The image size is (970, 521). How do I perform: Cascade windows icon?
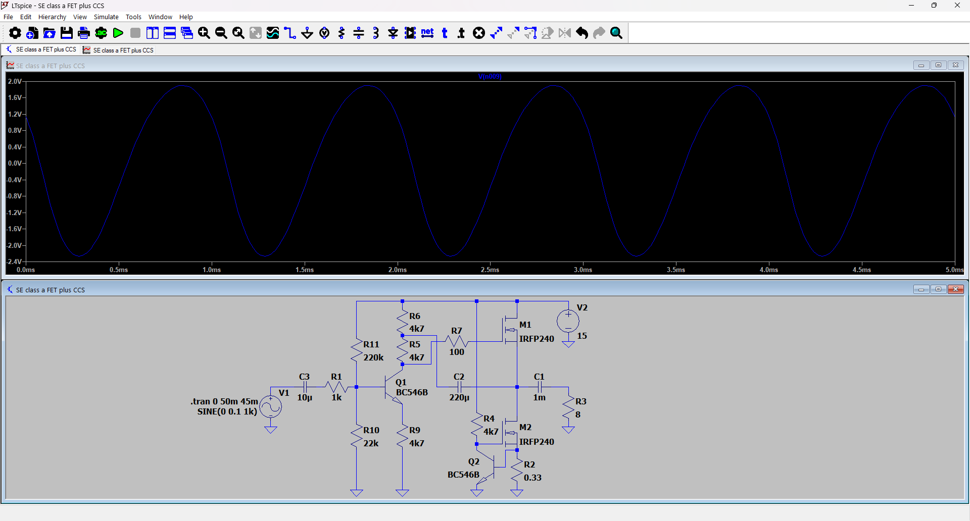187,33
